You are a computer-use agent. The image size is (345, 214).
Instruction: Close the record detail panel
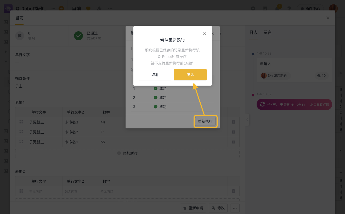[328, 18]
